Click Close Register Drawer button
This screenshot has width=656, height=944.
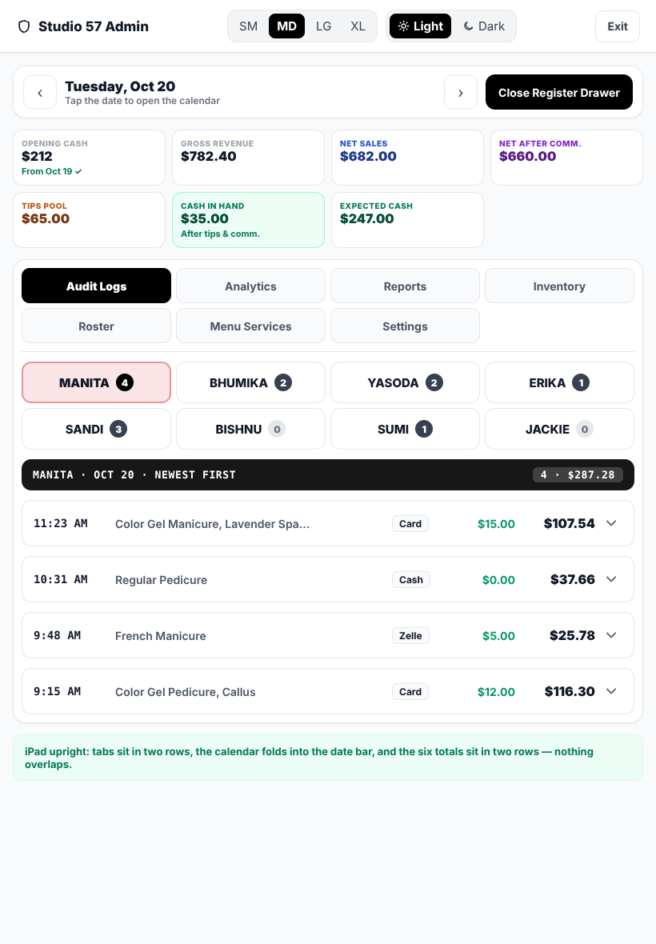559,92
